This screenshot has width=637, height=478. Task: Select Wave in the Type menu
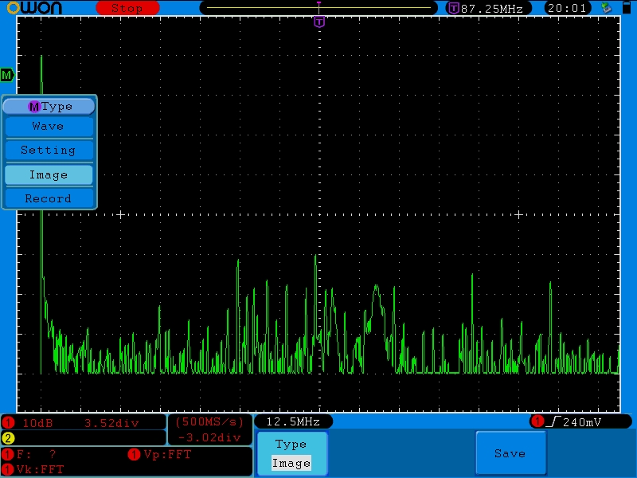(49, 127)
